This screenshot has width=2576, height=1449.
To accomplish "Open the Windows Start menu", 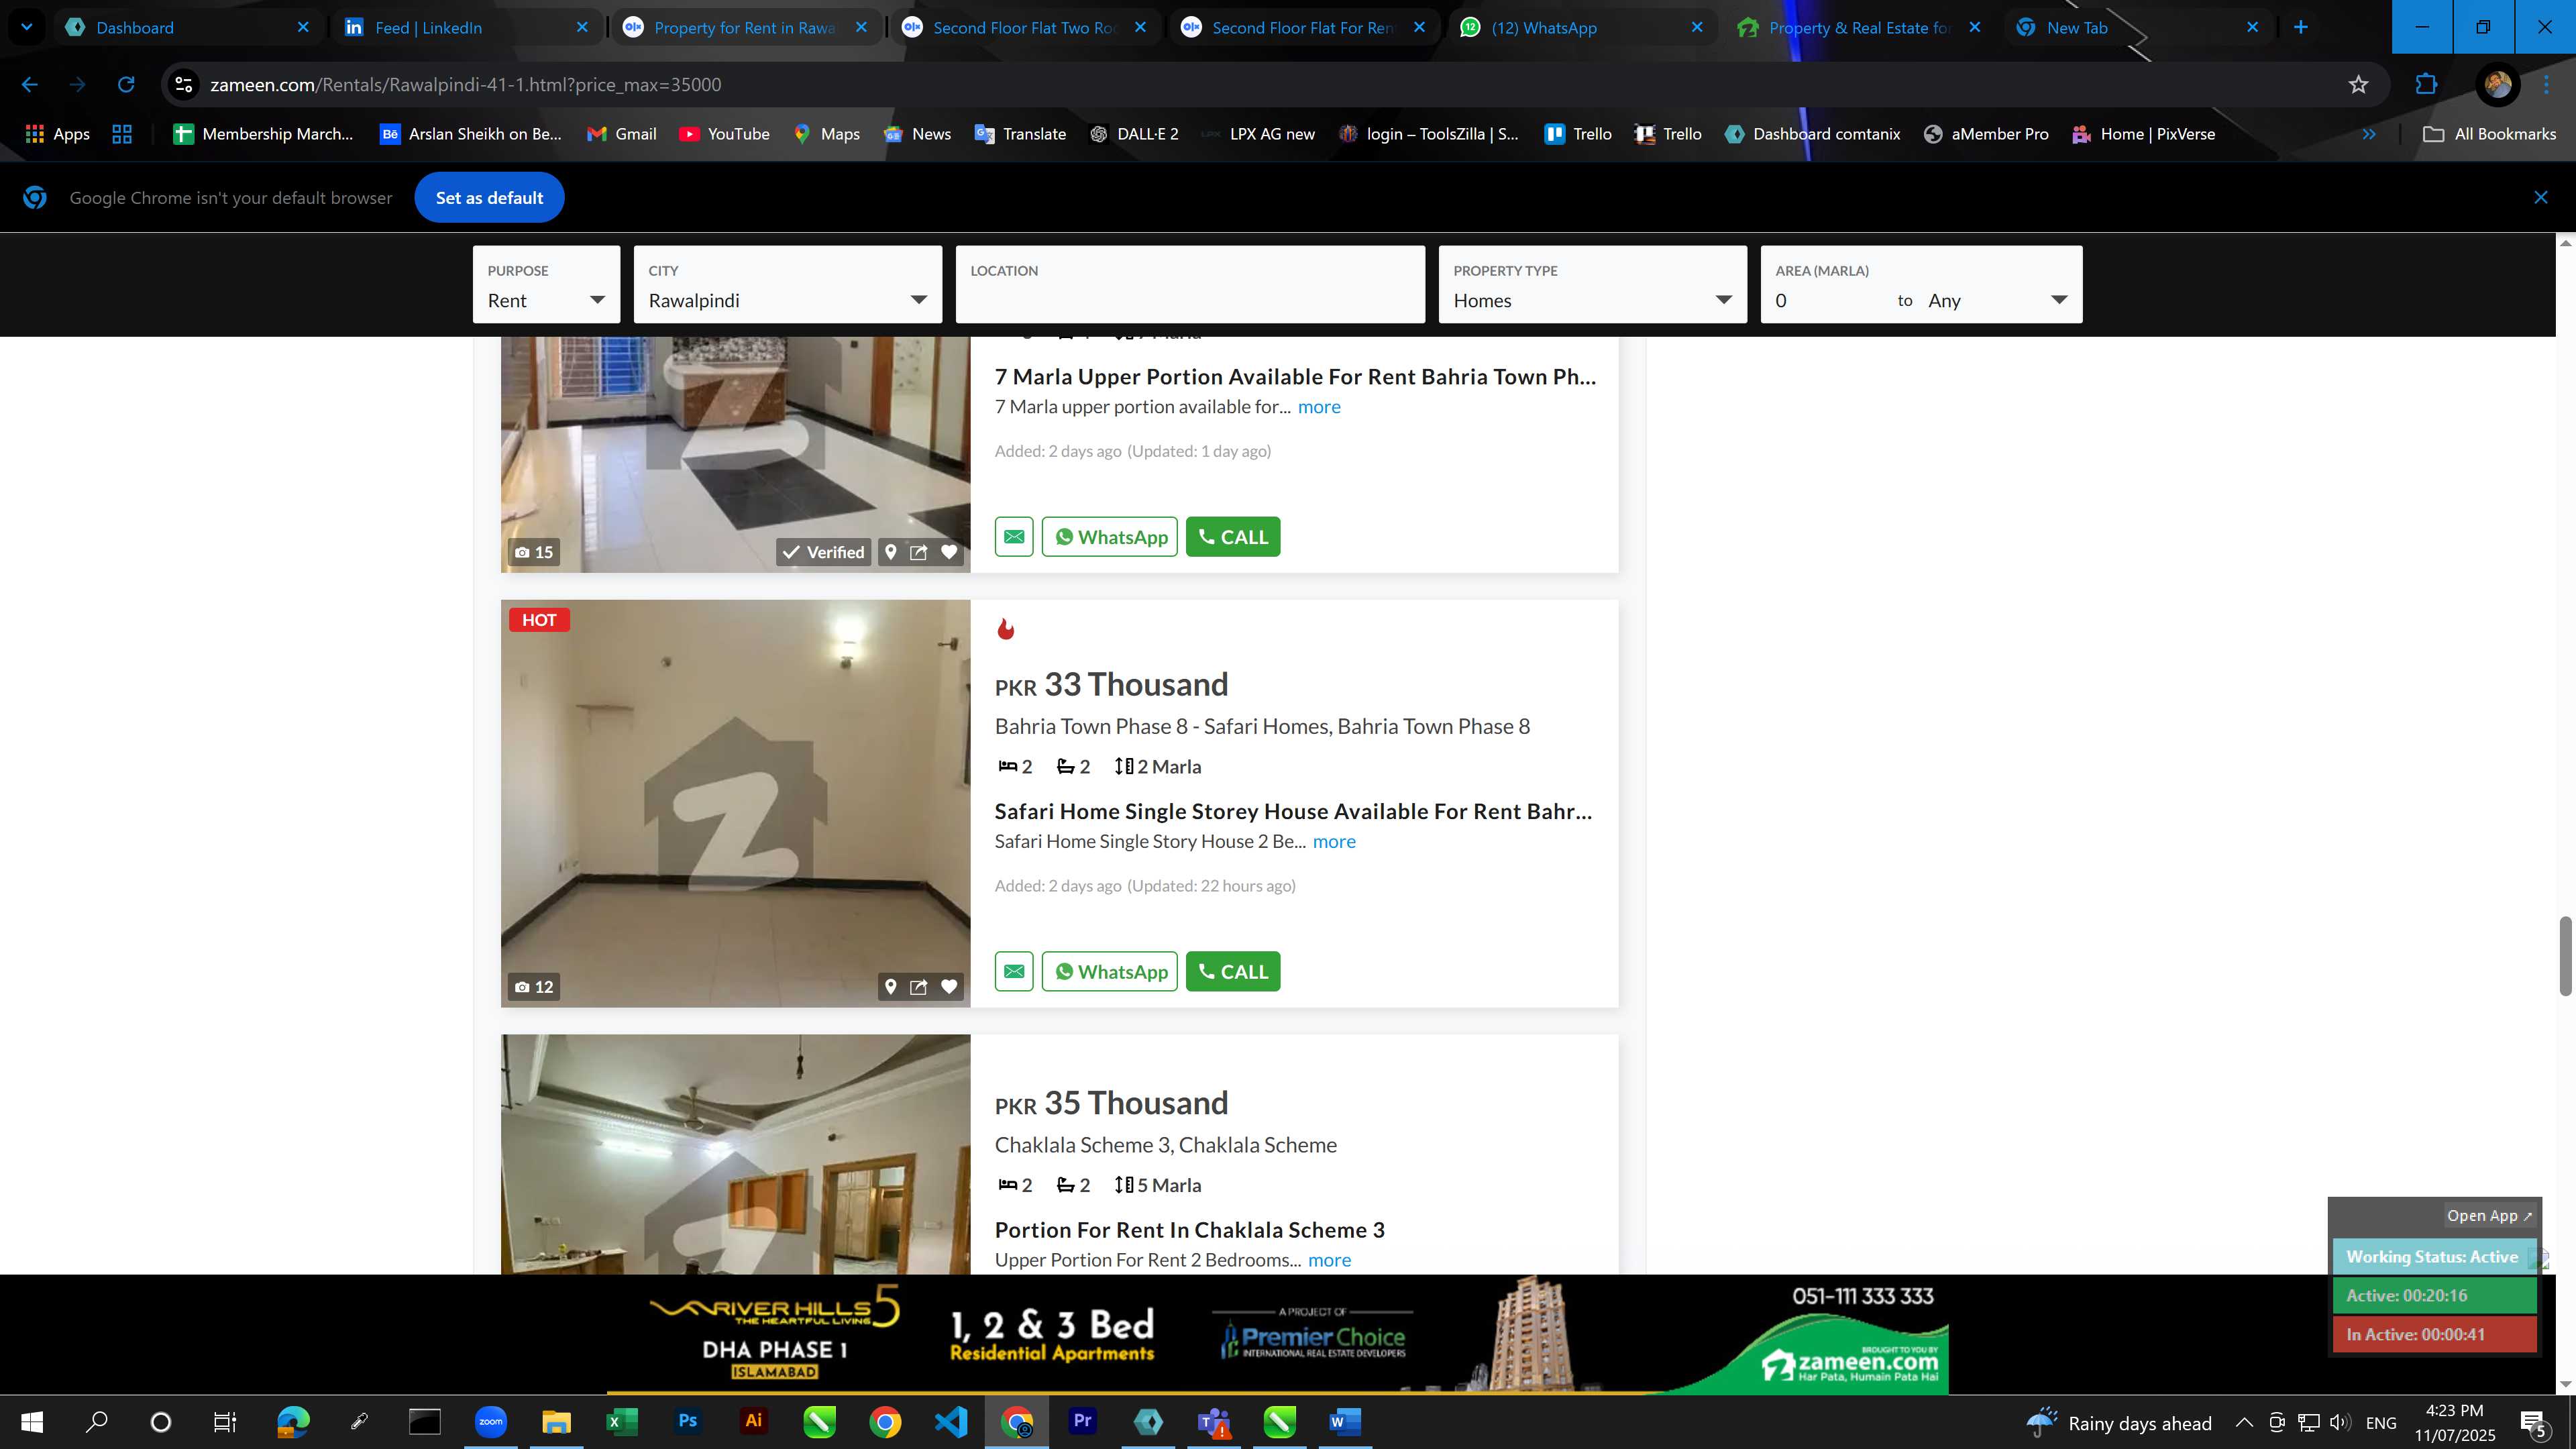I will (32, 1422).
